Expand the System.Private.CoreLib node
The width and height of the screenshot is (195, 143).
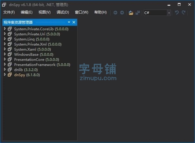[5, 28]
